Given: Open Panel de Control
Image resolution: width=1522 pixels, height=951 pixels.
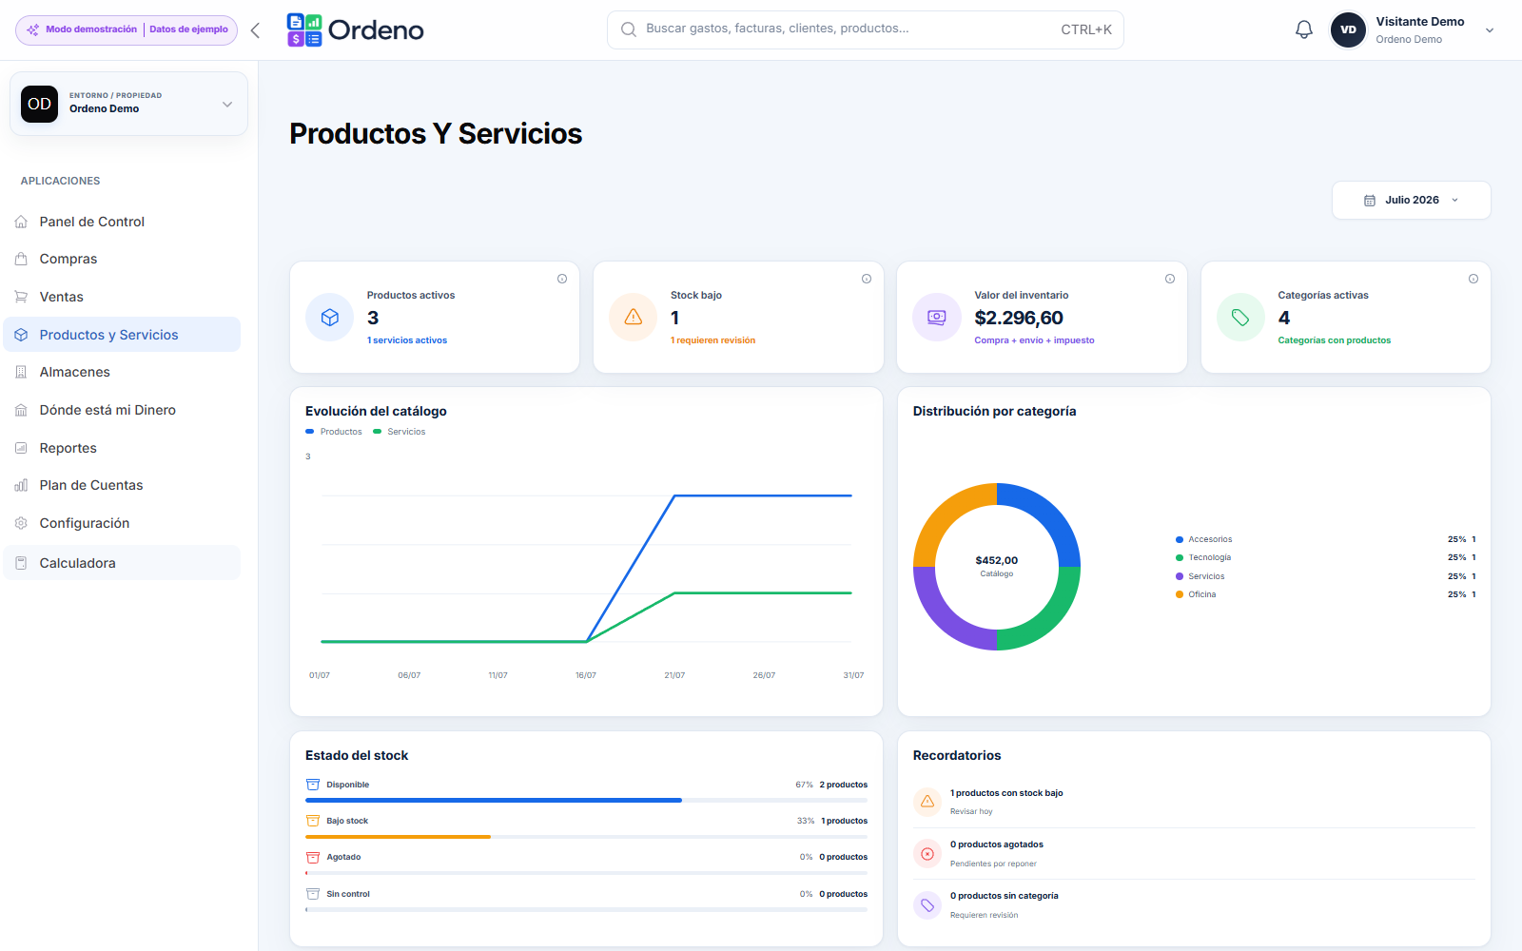Looking at the screenshot, I should click(122, 222).
